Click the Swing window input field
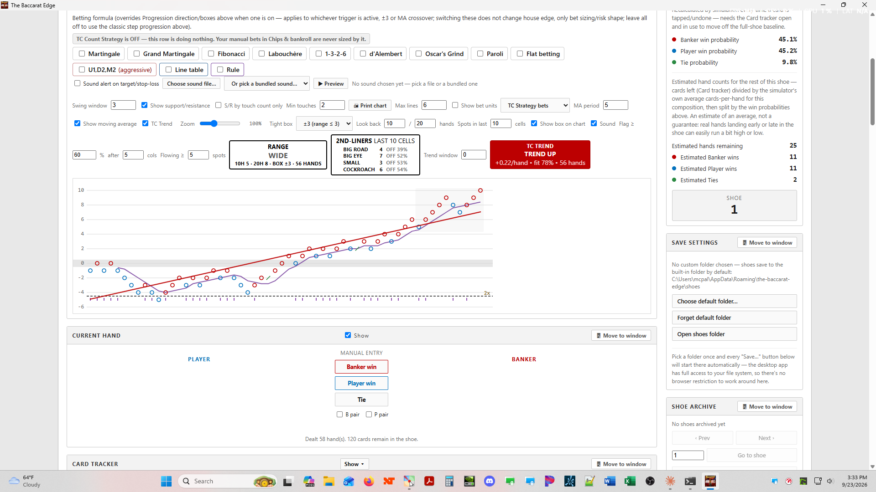 tap(123, 105)
